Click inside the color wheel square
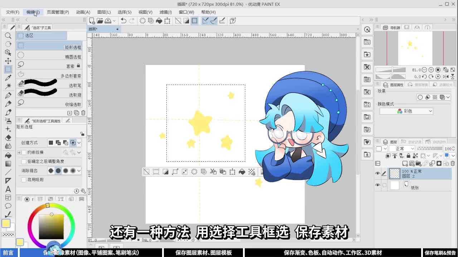The image size is (458, 257). coord(51,227)
